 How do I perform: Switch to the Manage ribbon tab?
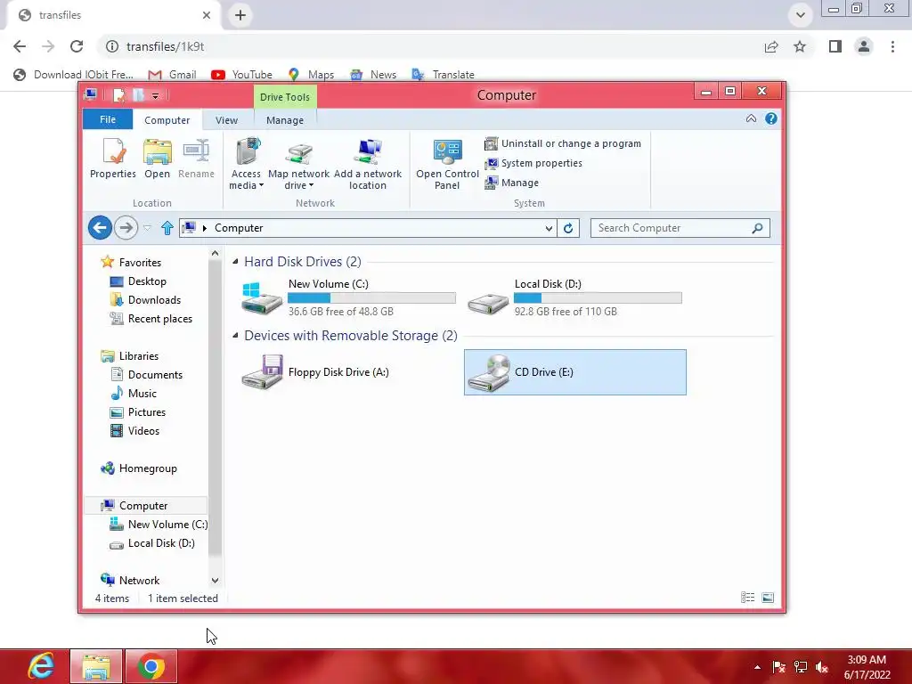click(285, 120)
